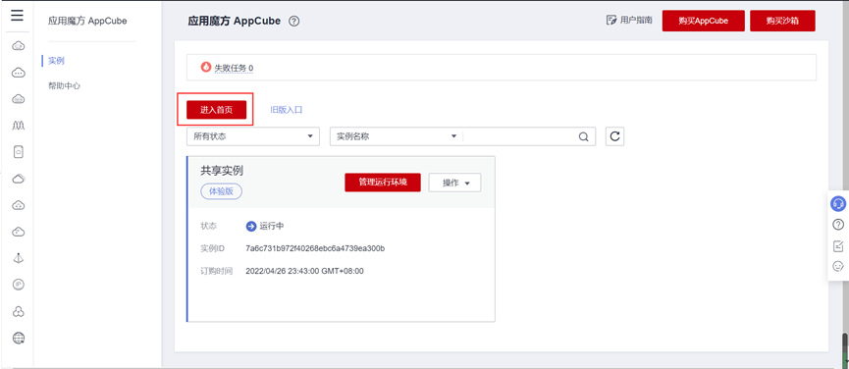The height and width of the screenshot is (369, 849).
Task: Click the three-circles cluster sidebar icon
Action: pyautogui.click(x=19, y=311)
